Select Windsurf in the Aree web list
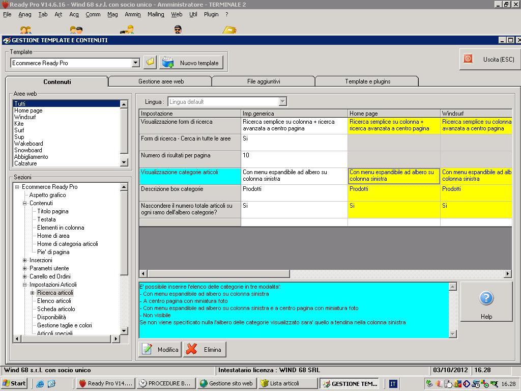 (x=25, y=117)
